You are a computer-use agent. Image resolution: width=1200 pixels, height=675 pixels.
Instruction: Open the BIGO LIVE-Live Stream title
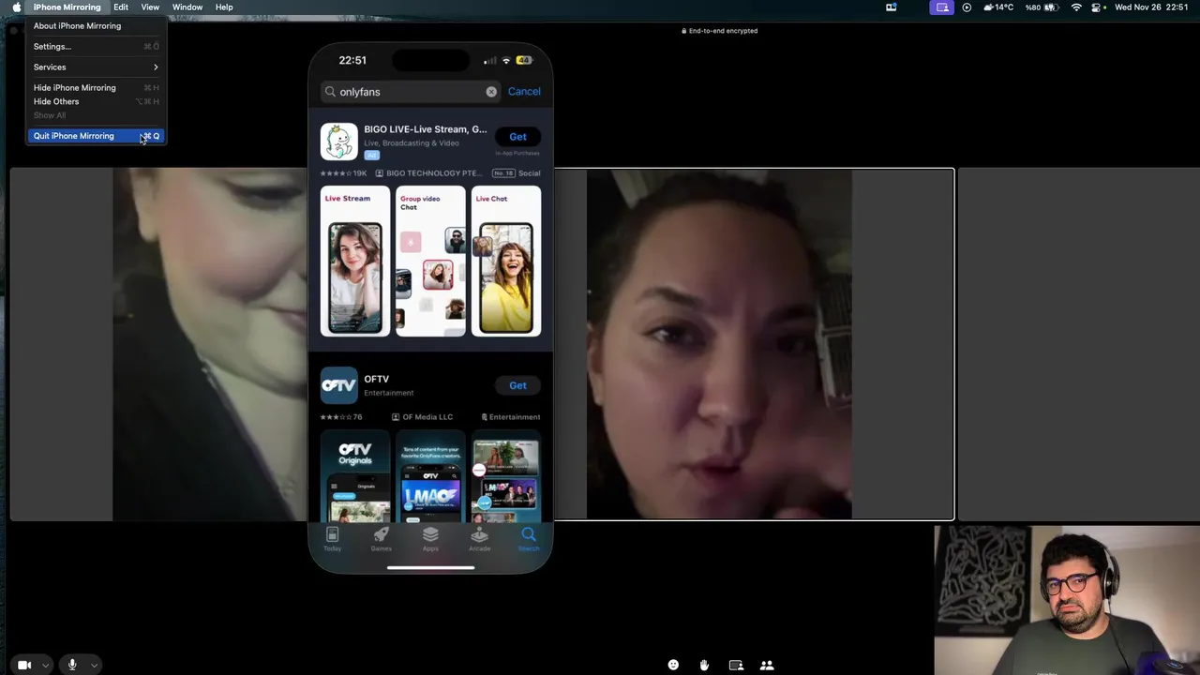[425, 129]
